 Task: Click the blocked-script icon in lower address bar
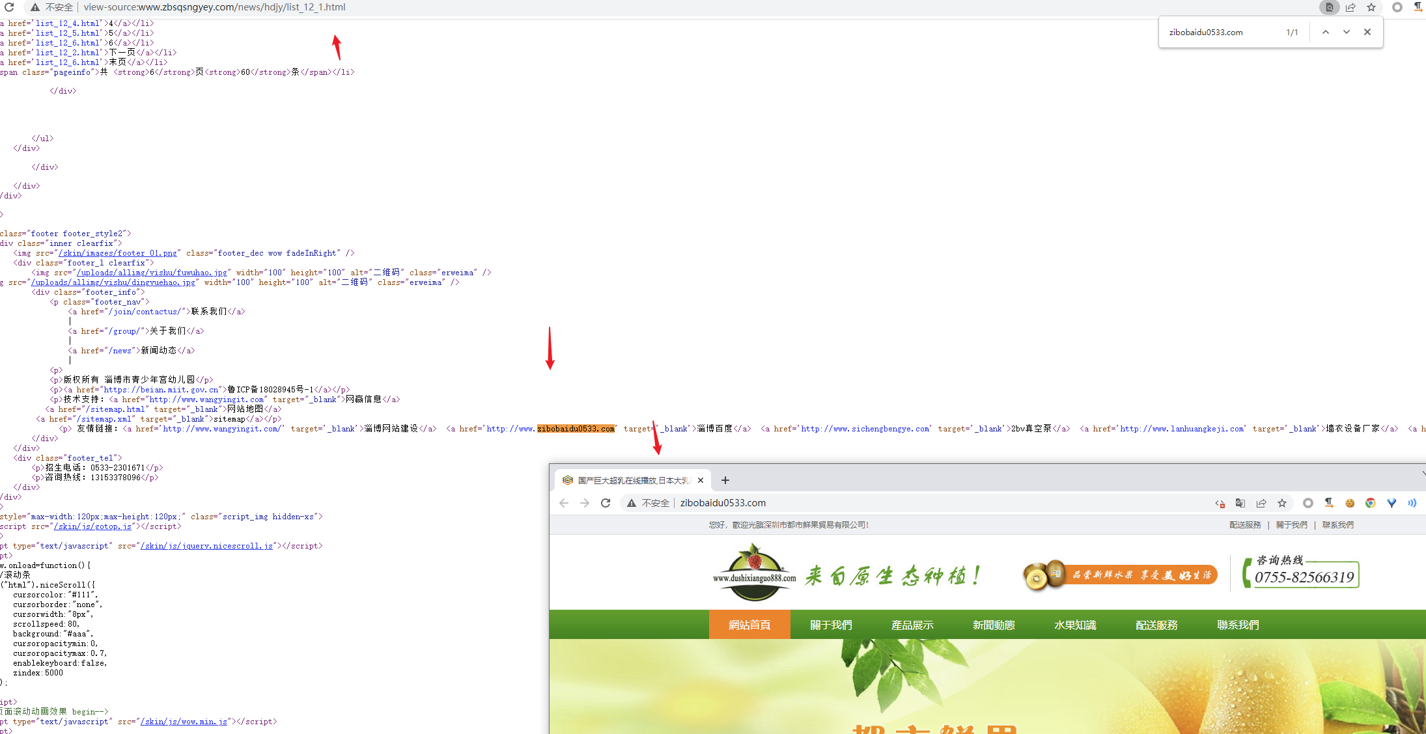1220,503
